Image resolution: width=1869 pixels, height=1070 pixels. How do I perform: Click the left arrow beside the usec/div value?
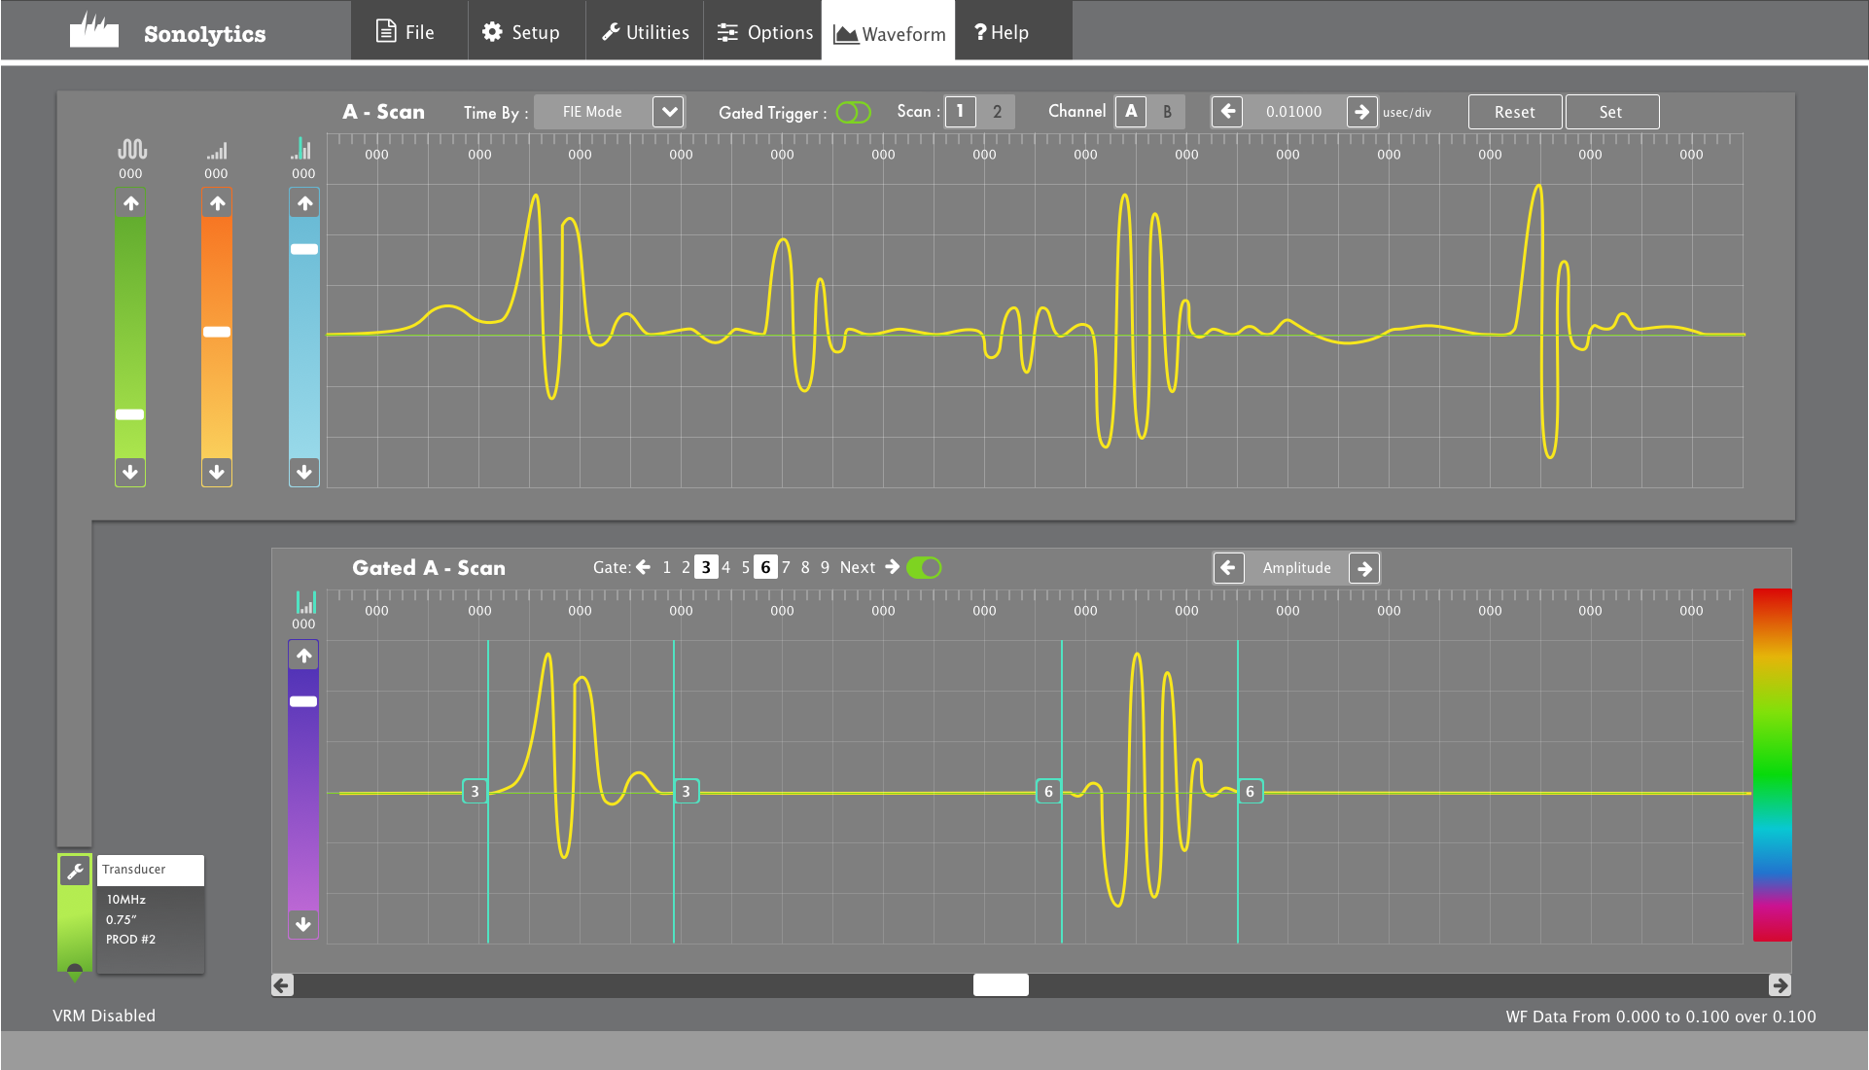tap(1228, 112)
